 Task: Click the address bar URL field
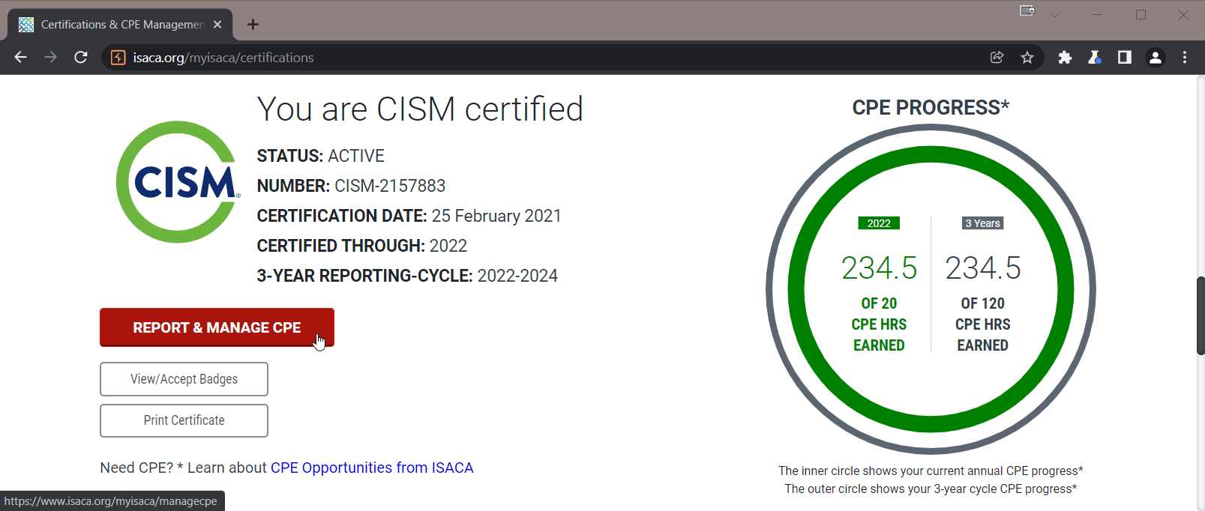click(525, 58)
